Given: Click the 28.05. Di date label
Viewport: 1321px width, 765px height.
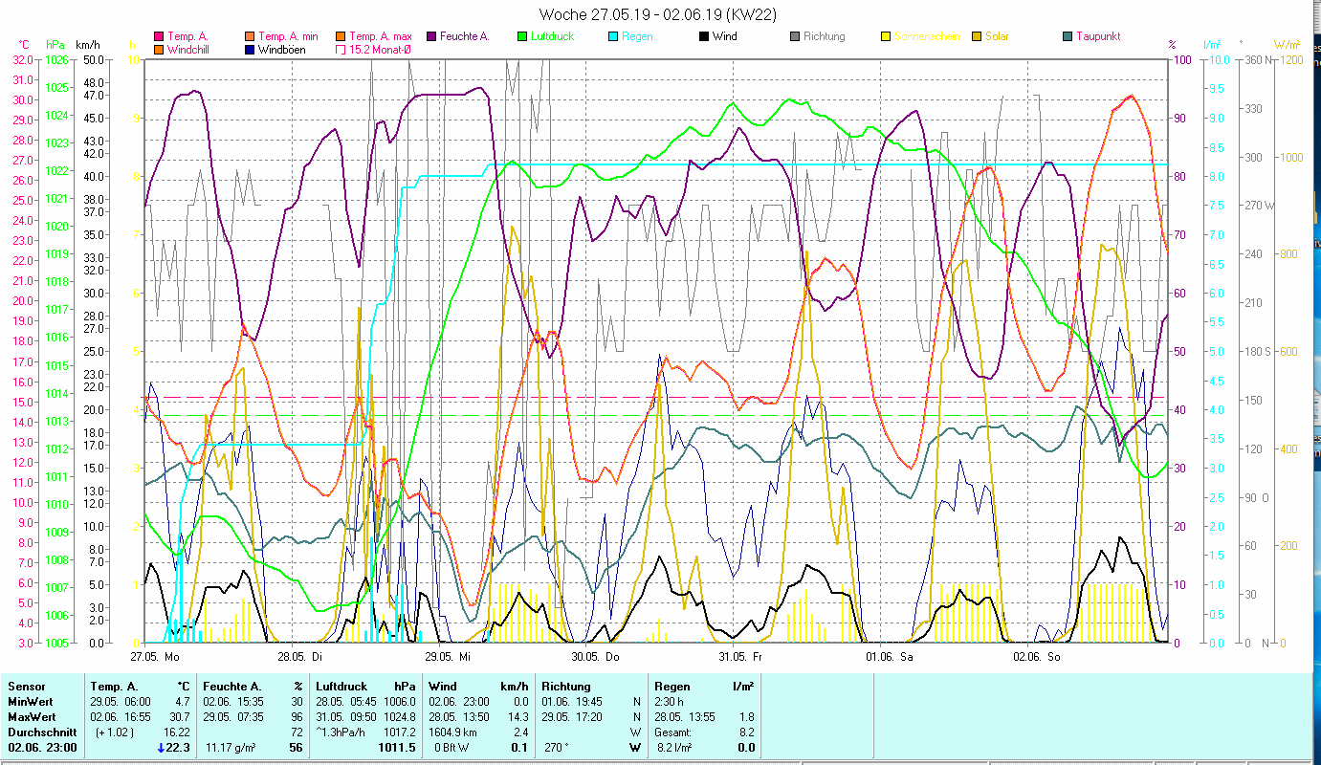Looking at the screenshot, I should 301,658.
